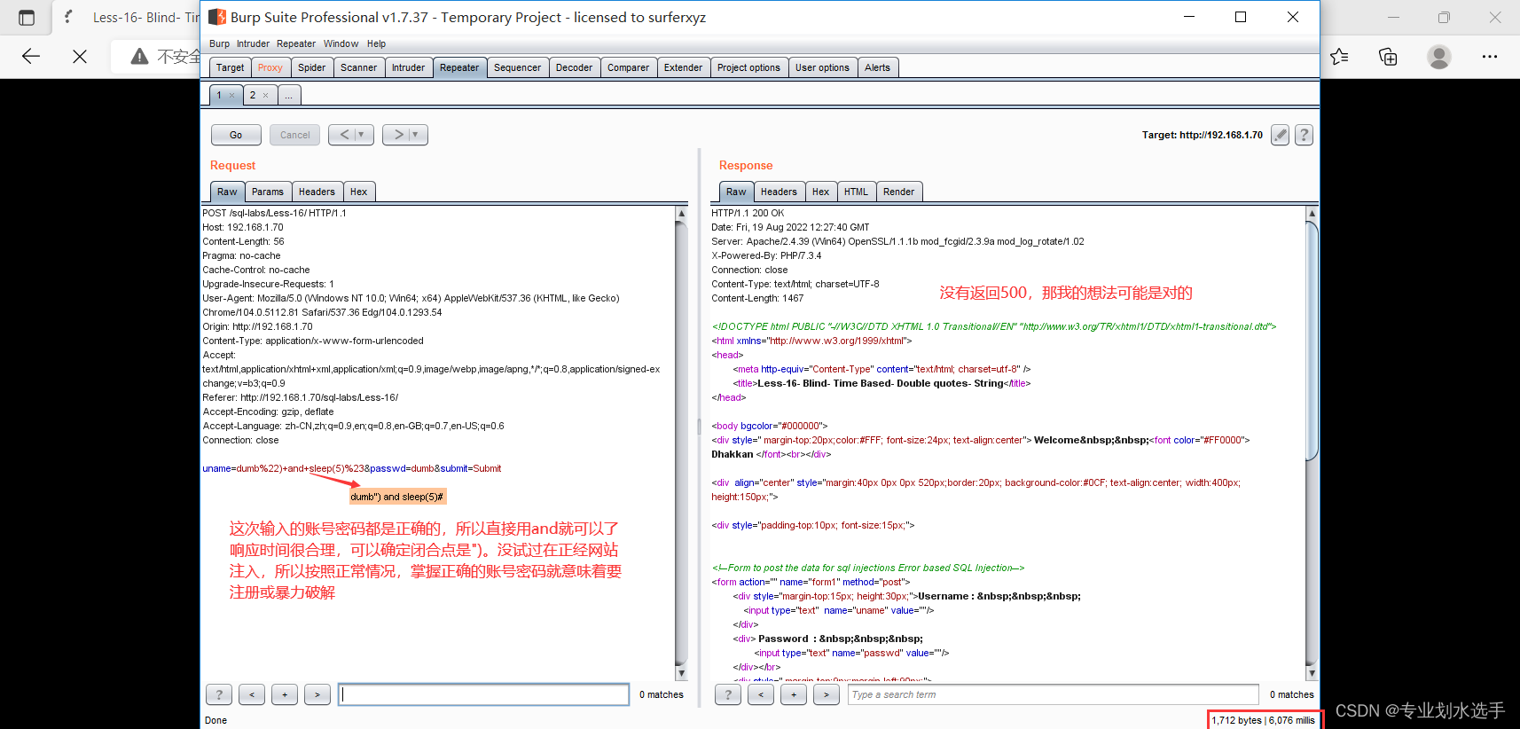The width and height of the screenshot is (1520, 729).
Task: Switch to the Extender tab
Action: point(684,67)
